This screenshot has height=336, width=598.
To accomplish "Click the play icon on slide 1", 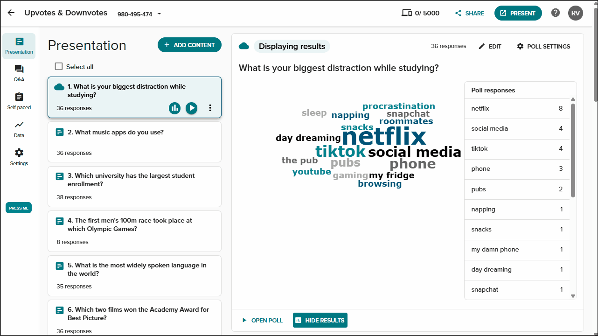I will (x=191, y=108).
